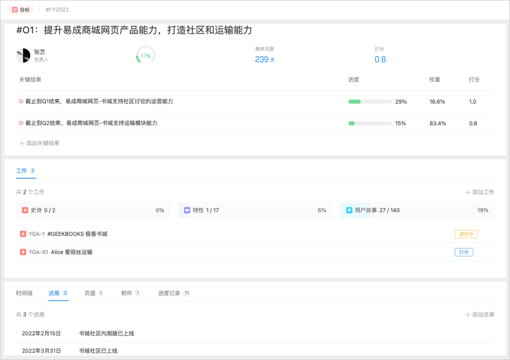
Task: Click the 特性 feature icon
Action: [x=187, y=210]
